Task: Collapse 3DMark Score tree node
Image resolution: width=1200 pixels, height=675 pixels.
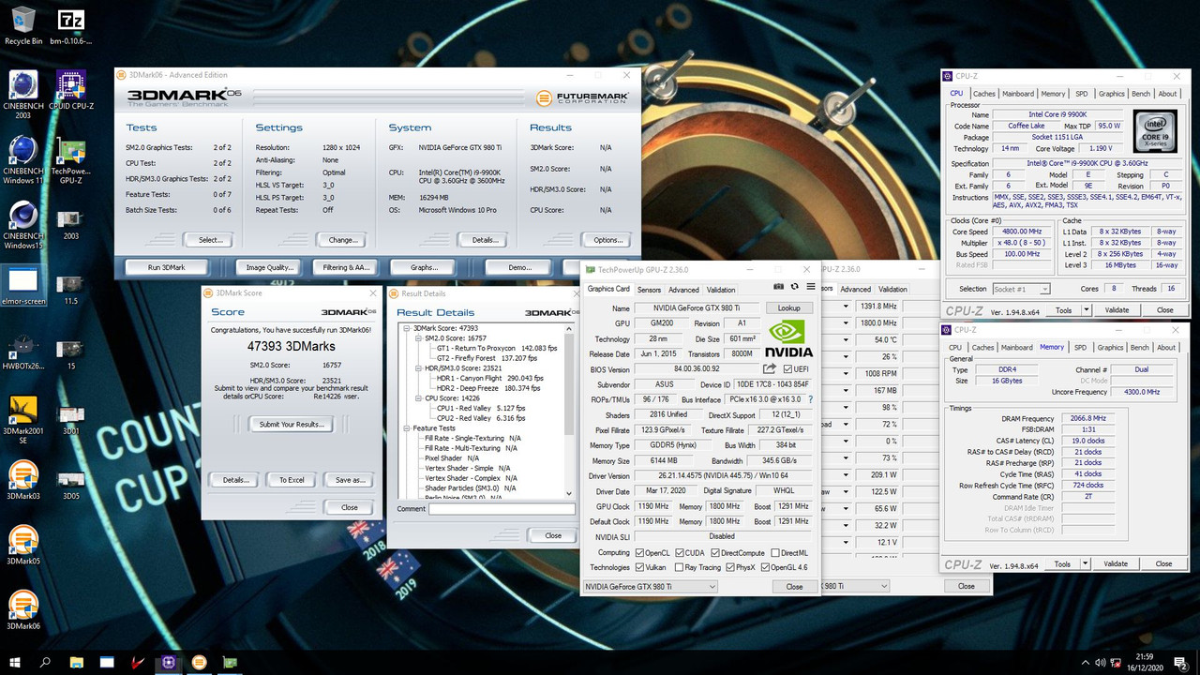Action: pos(406,328)
